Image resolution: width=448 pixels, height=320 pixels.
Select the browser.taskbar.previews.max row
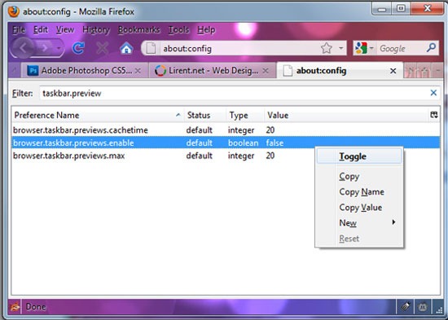pyautogui.click(x=226, y=156)
